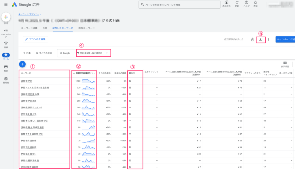Screen dimensions: 295x173
Task: Click high-range top-of-page bid header (高額帯)
Action: [x=224, y=73]
